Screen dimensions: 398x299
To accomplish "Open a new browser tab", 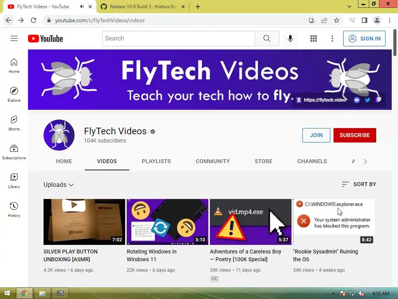I will (x=198, y=7).
